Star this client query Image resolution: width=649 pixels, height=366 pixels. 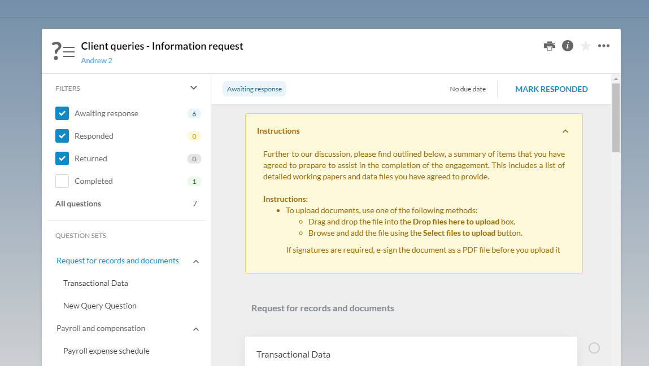pos(585,46)
